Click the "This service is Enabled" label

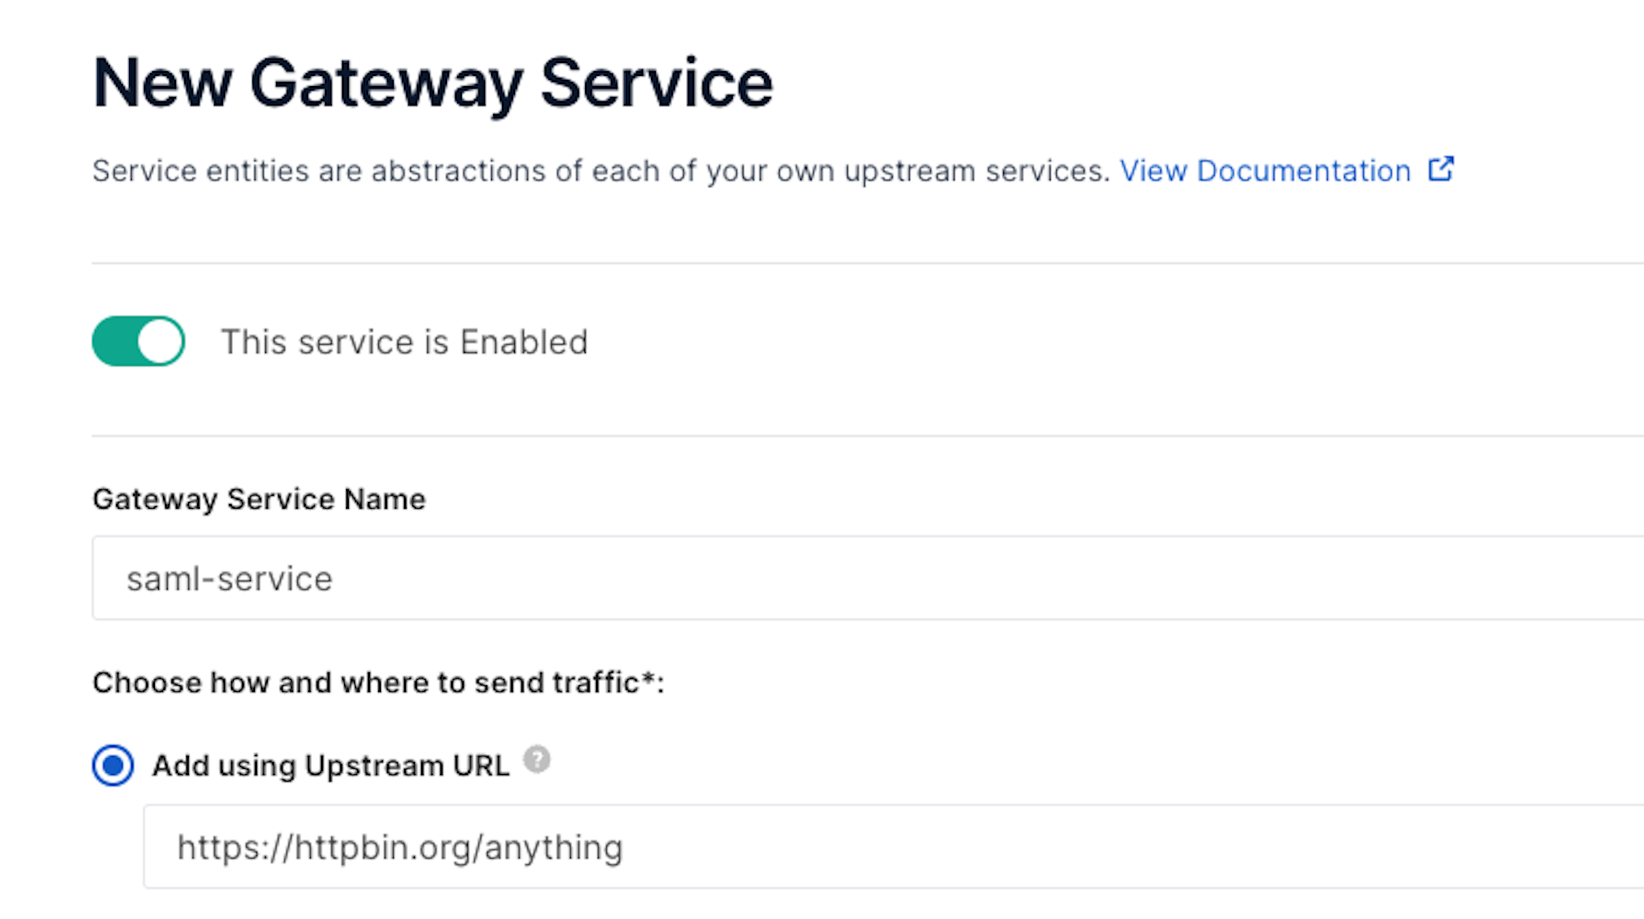[405, 342]
